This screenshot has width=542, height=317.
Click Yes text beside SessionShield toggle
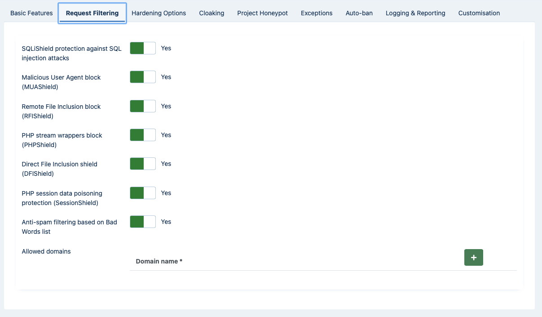(x=166, y=193)
